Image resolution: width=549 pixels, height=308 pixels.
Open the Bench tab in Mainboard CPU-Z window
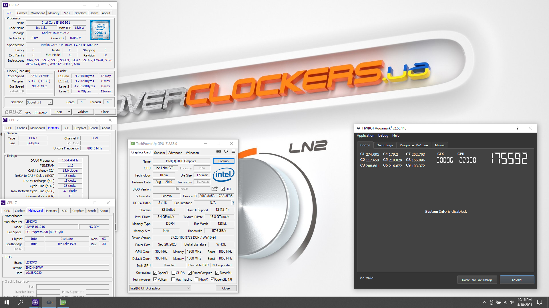[x=92, y=211]
